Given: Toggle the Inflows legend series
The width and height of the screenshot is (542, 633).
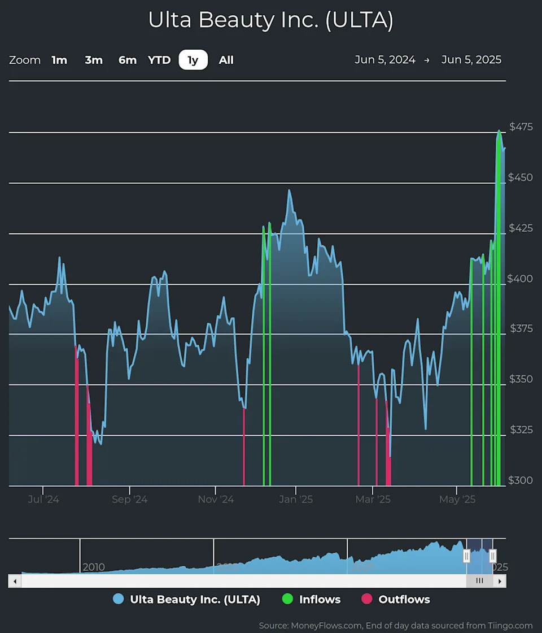Looking at the screenshot, I should tap(311, 599).
